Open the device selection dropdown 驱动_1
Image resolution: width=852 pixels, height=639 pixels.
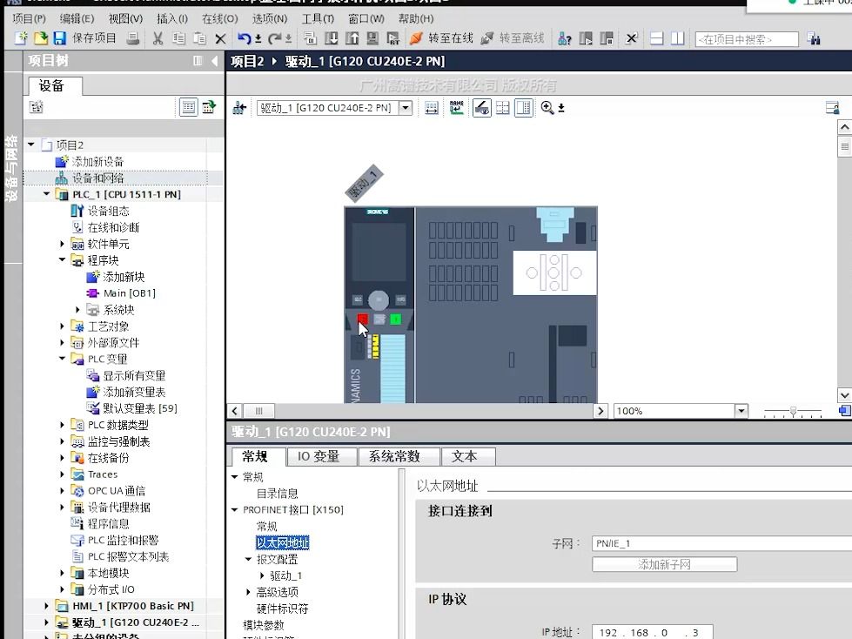tap(406, 108)
